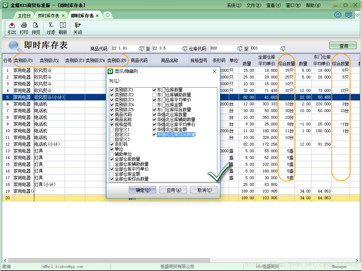The height and width of the screenshot is (271, 362).
Task: Switch to first 即时库存表 tab
Action: tap(49, 16)
